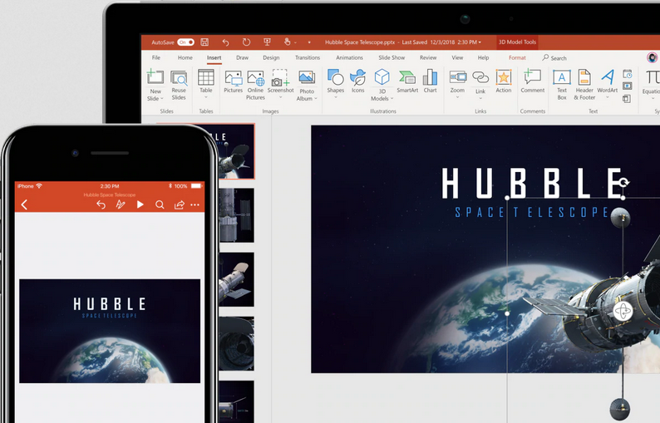The image size is (660, 423).
Task: Open the Icons gallery
Action: tap(357, 81)
